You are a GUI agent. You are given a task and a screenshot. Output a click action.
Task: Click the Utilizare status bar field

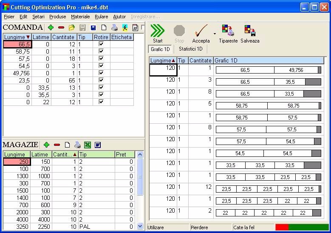pos(168,227)
